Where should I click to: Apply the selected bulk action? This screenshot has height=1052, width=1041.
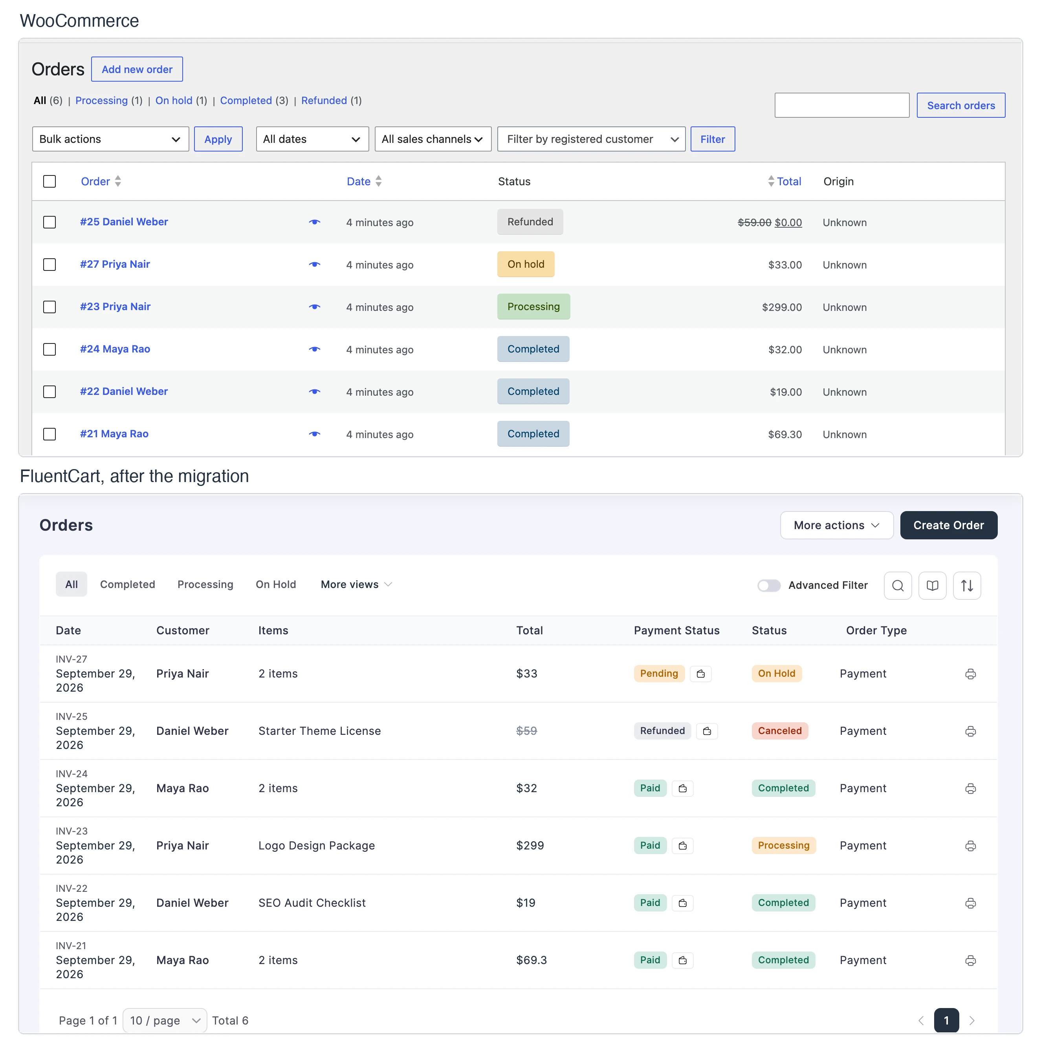218,139
